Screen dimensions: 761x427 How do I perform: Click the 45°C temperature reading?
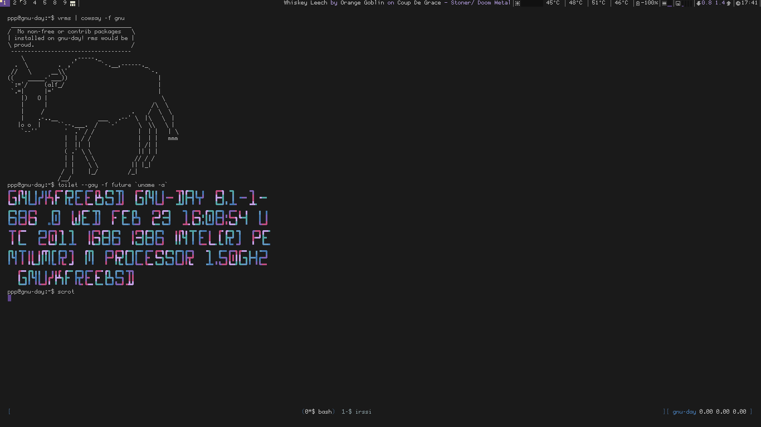click(x=553, y=3)
